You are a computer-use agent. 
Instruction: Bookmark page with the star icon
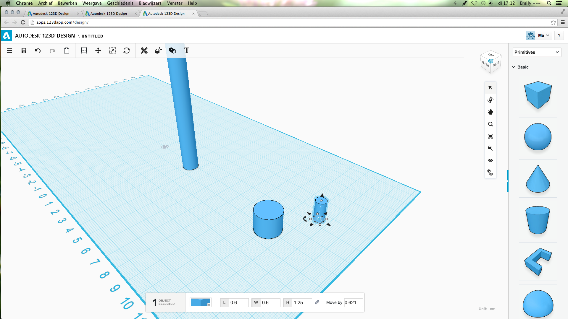[x=553, y=22]
